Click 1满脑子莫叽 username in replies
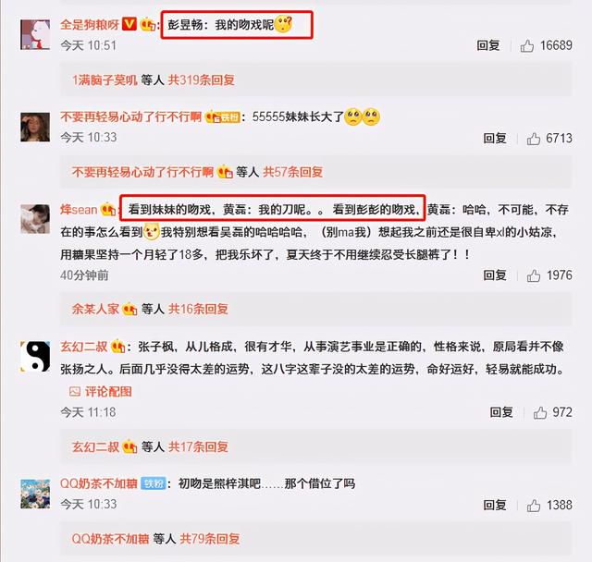Viewport: 592px width, 562px height. click(x=105, y=80)
